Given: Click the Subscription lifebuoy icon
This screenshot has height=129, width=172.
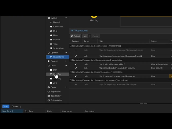Looking at the screenshot, I should coord(49,100).
